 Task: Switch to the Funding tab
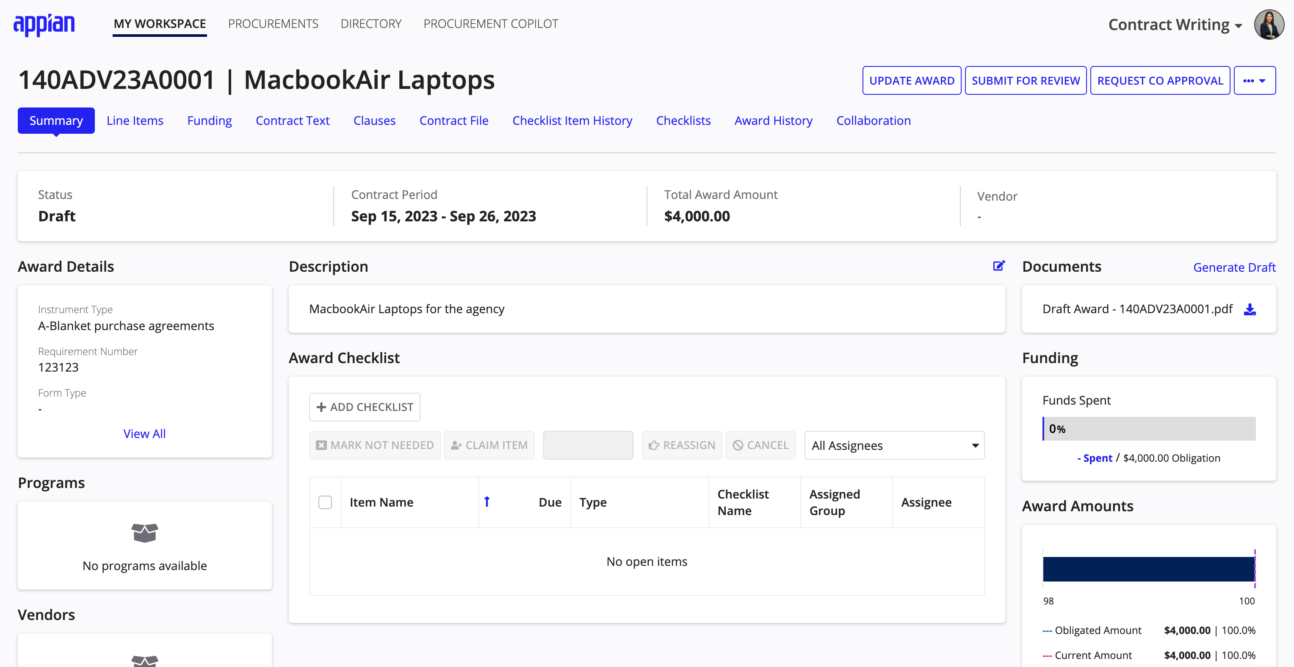(x=210, y=121)
